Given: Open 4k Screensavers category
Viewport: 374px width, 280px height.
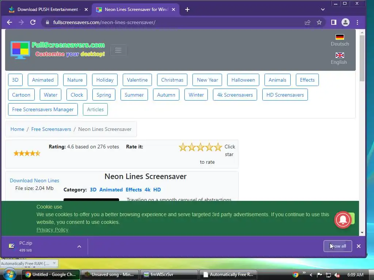Looking at the screenshot, I should (235, 95).
